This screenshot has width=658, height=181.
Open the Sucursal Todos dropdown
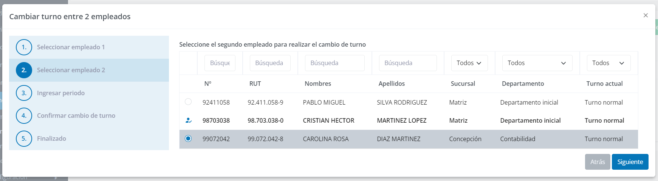pos(469,63)
